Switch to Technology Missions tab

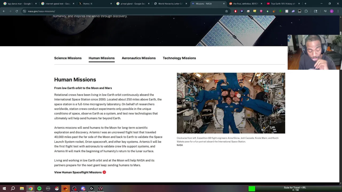pos(179,58)
